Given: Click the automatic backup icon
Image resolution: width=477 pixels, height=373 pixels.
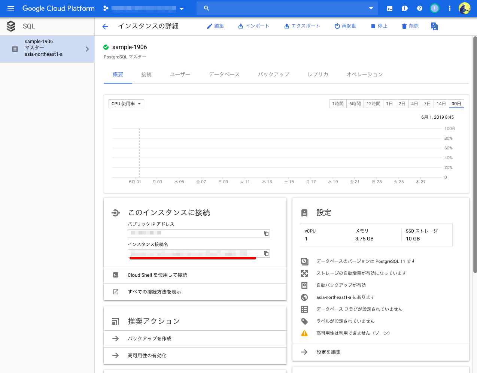Looking at the screenshot, I should pos(304,285).
